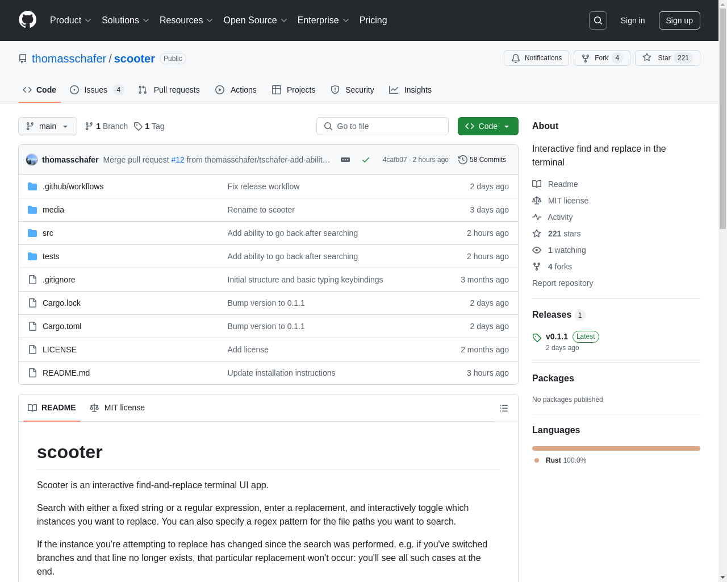View the 1 Tag link
The width and height of the screenshot is (727, 582).
pyautogui.click(x=149, y=126)
